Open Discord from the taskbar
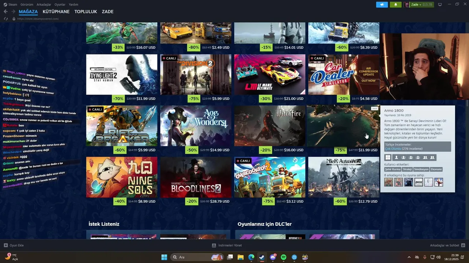This screenshot has width=469, height=263. pos(273,257)
